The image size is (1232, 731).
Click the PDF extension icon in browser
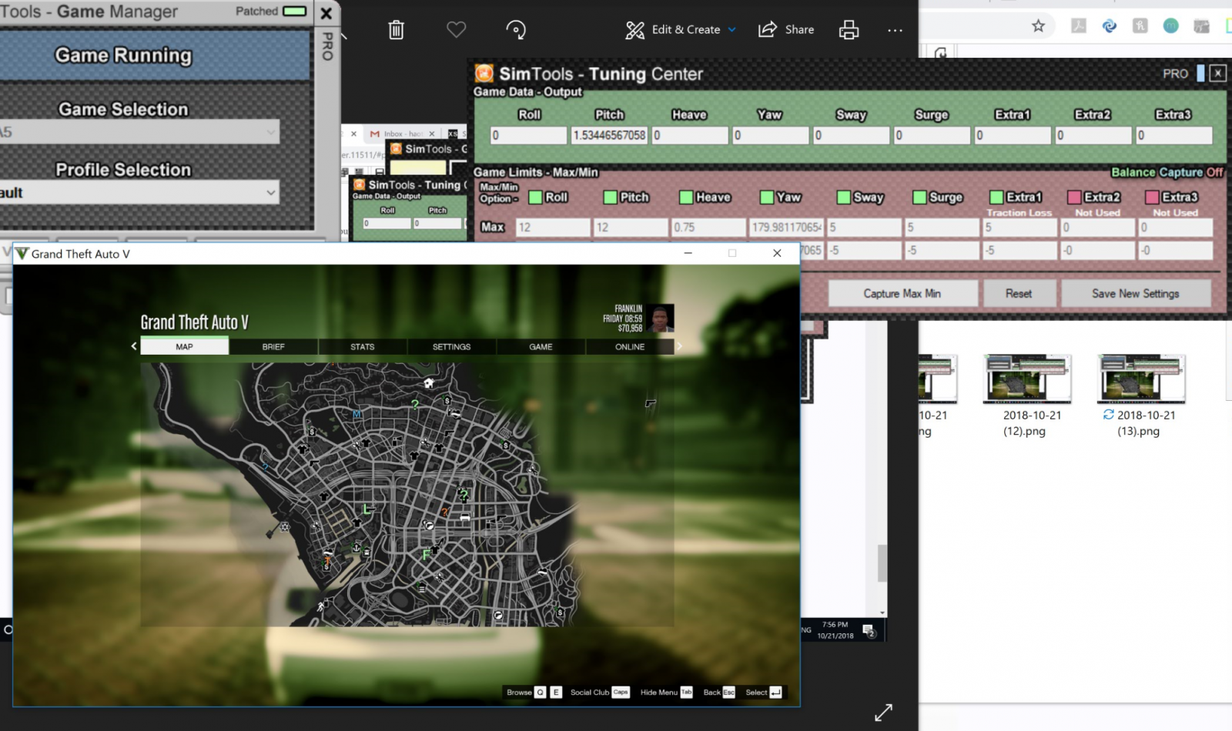[x=1079, y=26]
